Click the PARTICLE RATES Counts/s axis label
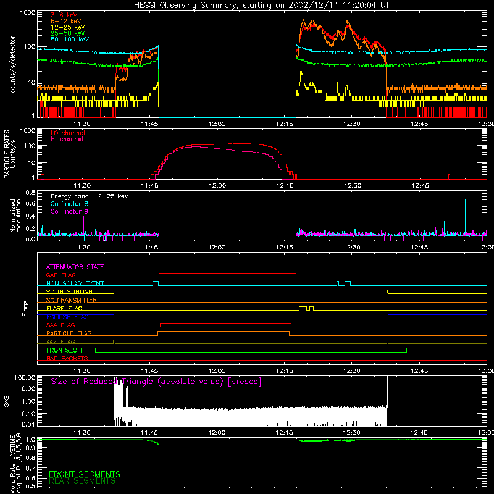Screen dimensions: 494x494 9,154
